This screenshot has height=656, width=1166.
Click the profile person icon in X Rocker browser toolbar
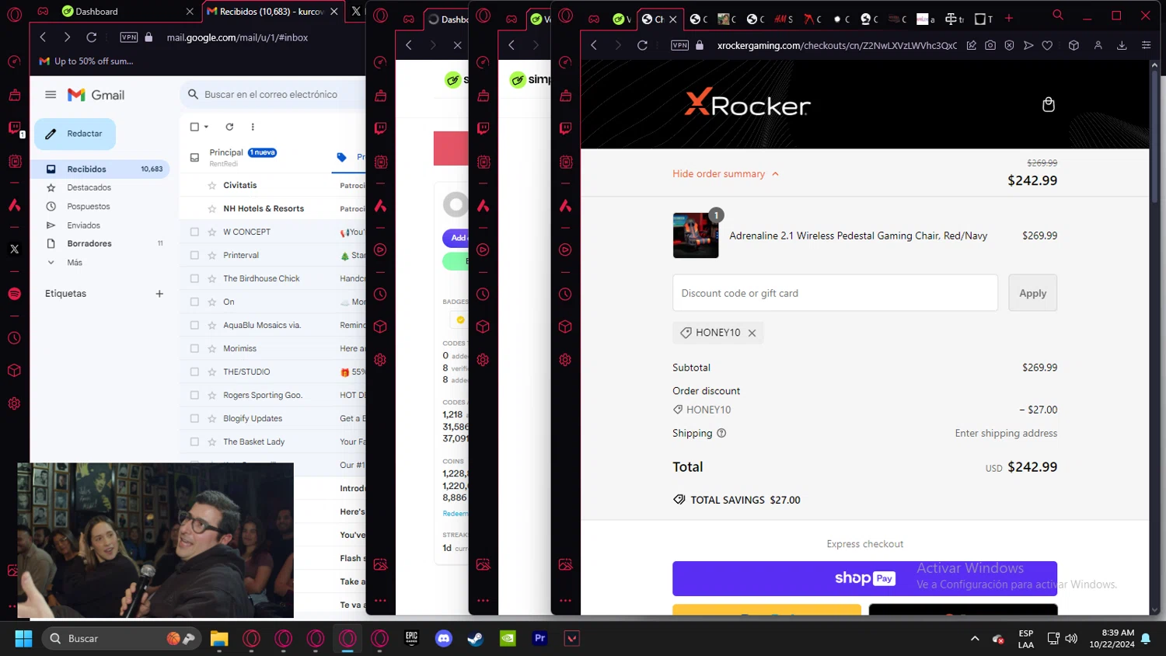tap(1098, 45)
